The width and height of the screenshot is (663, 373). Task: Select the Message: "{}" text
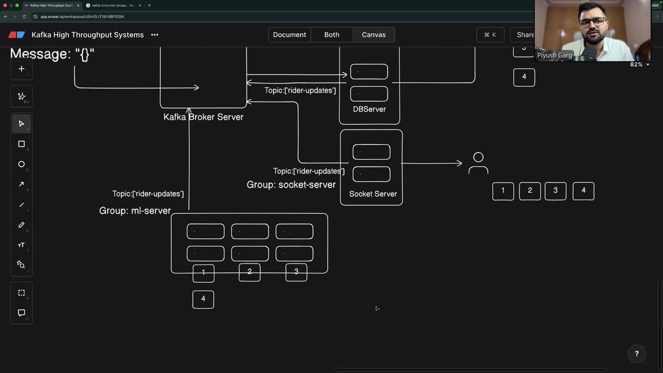click(x=52, y=54)
